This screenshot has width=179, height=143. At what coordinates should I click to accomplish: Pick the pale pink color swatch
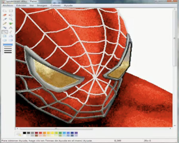point(40,135)
